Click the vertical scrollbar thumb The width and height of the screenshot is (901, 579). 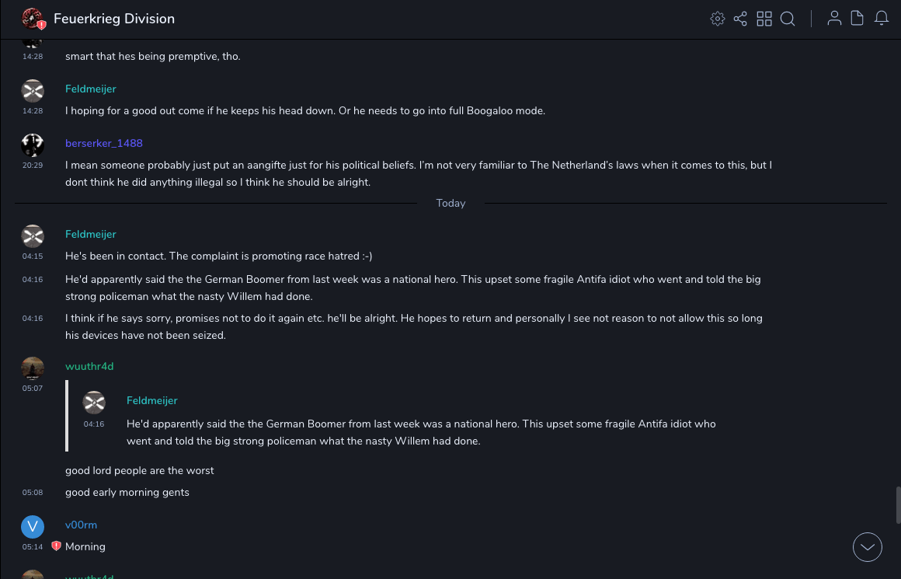click(x=898, y=505)
